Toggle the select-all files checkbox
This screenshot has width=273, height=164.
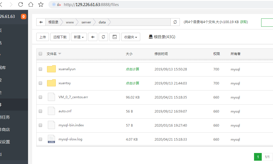tap(40, 54)
